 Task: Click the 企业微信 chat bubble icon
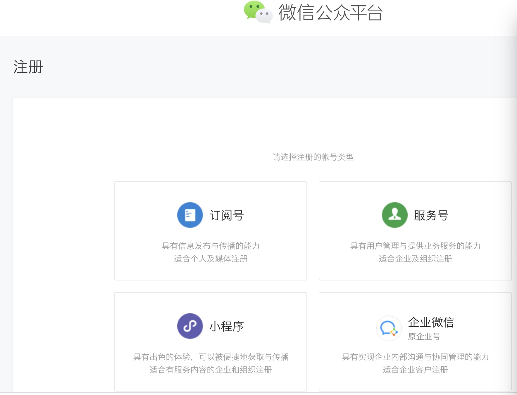[389, 328]
